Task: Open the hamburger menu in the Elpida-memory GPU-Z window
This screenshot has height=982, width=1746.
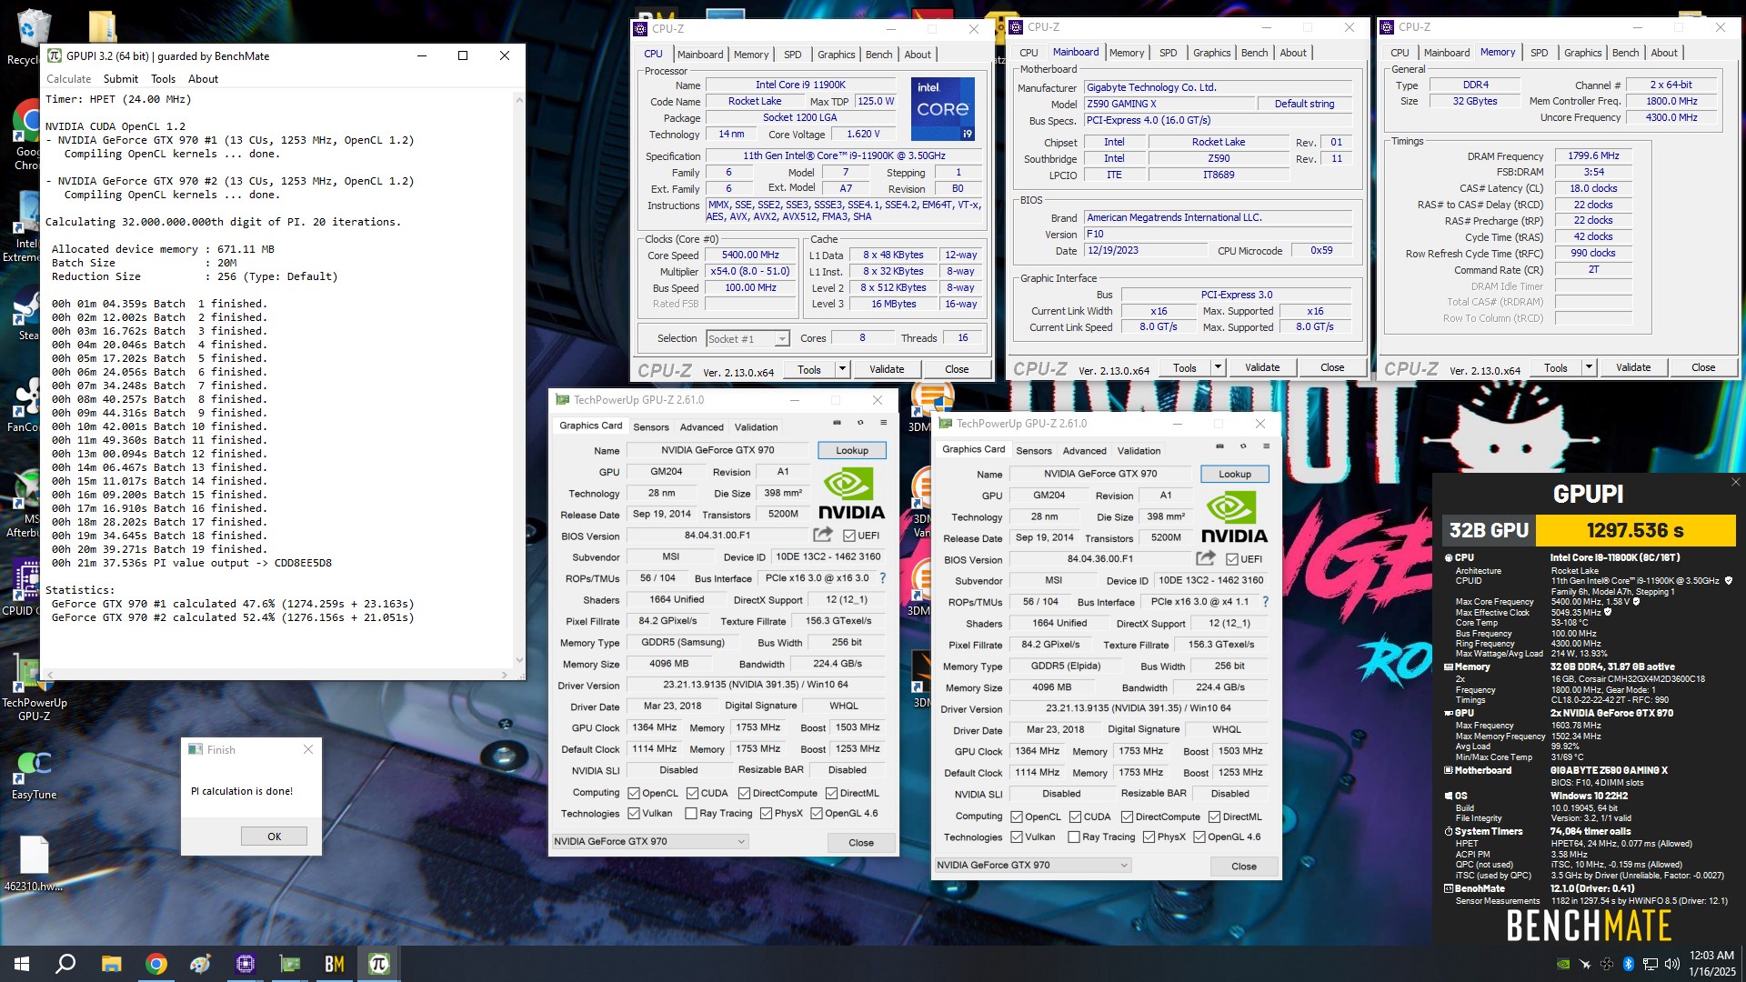Action: tap(1266, 446)
